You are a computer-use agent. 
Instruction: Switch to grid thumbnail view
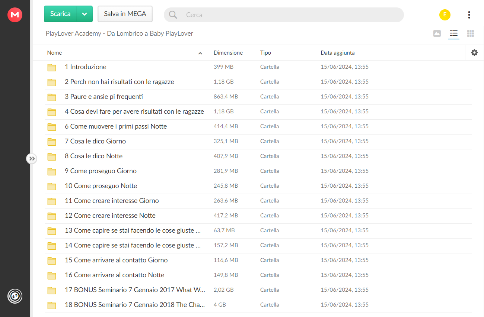coord(471,33)
